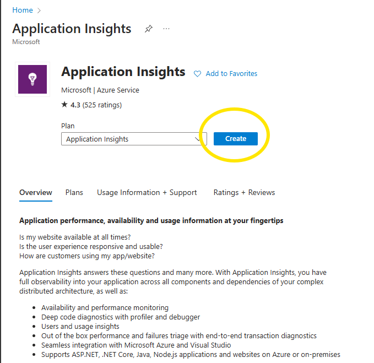Expand the Plan dropdown arrow

point(199,139)
